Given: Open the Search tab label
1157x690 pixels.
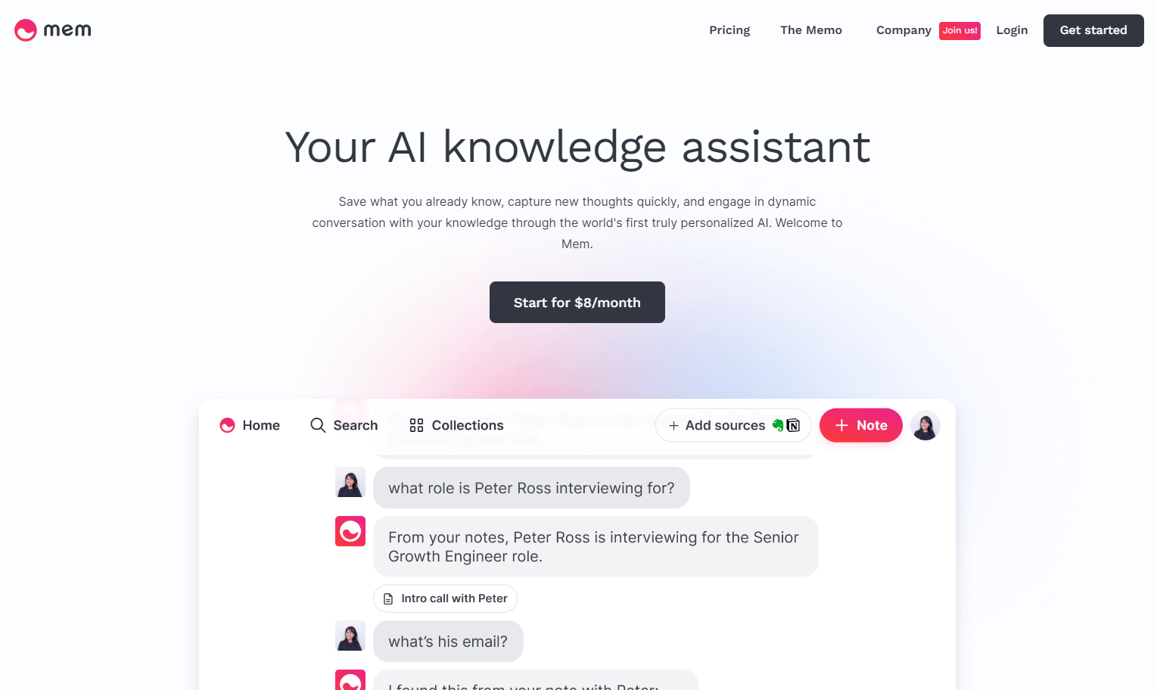Looking at the screenshot, I should pos(356,425).
